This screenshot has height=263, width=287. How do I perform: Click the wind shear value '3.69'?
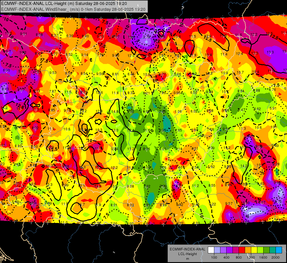(x=277, y=183)
